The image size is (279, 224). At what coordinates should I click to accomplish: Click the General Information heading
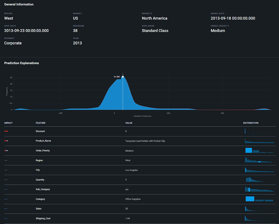(19, 5)
